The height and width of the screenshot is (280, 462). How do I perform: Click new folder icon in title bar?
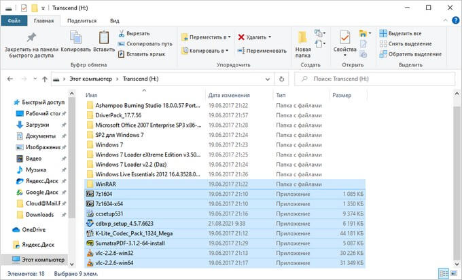point(35,8)
